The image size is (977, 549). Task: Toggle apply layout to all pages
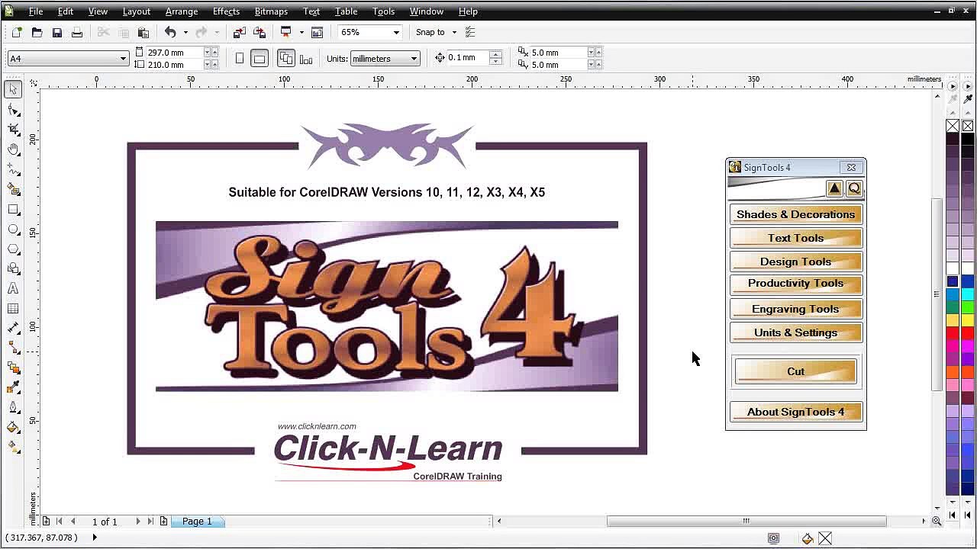tap(286, 59)
